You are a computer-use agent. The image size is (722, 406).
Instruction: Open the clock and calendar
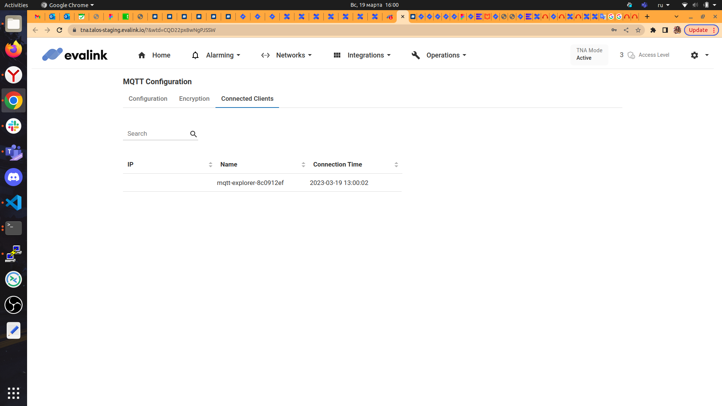pos(374,5)
